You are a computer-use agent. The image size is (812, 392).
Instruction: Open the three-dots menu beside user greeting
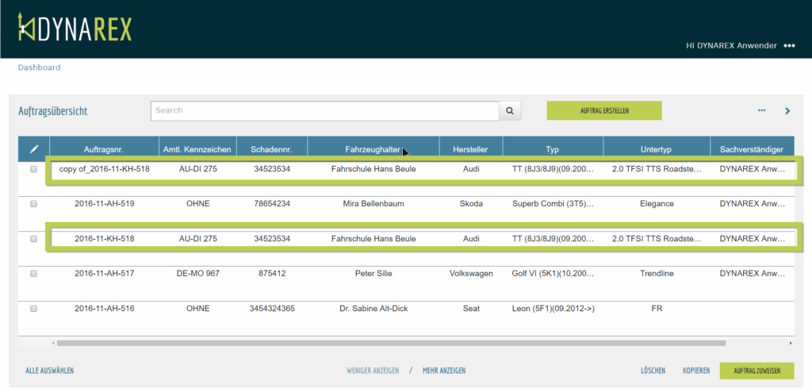coord(789,46)
